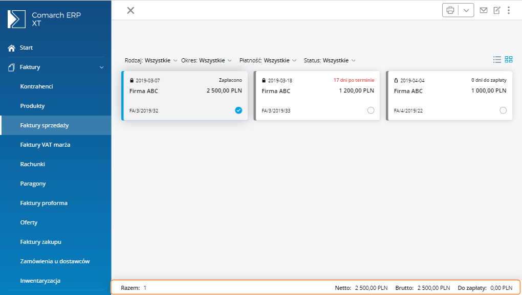Click the printer icon in top toolbar

tap(450, 10)
